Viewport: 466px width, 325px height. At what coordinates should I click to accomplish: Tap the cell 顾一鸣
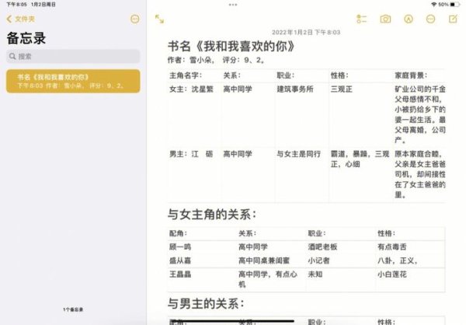point(180,246)
